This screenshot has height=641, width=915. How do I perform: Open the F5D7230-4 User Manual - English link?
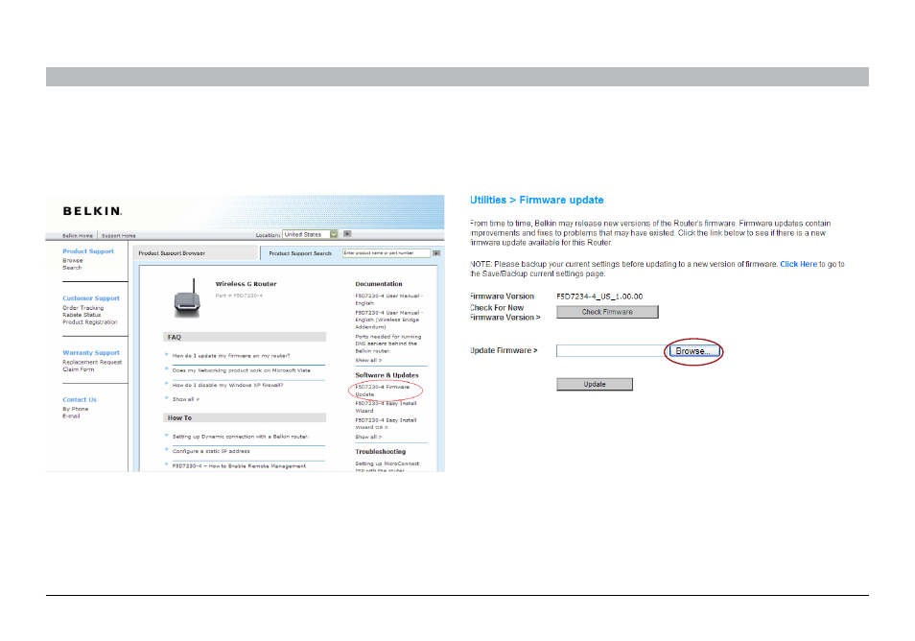coord(388,299)
